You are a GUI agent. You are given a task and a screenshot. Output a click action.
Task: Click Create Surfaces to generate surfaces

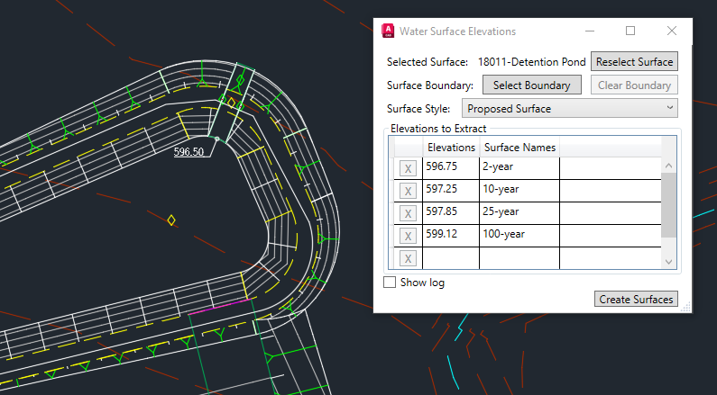pyautogui.click(x=637, y=299)
